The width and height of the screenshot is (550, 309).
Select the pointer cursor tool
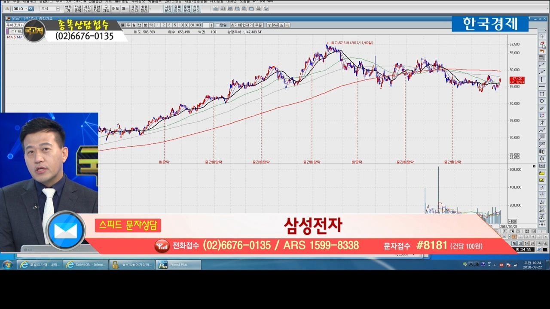pyautogui.click(x=542, y=36)
